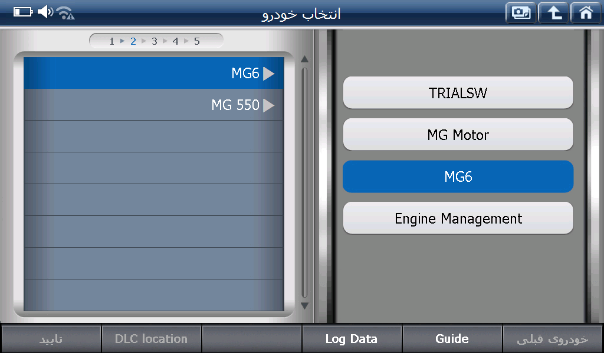Open the Guide from bottom bar
Image resolution: width=604 pixels, height=353 pixels.
coord(452,339)
